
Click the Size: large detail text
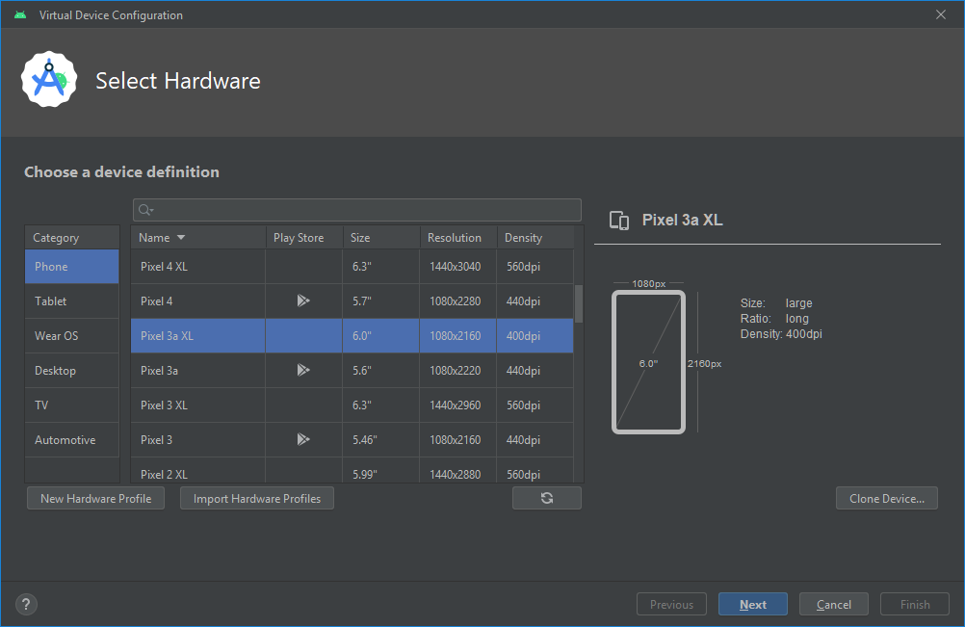tap(776, 303)
